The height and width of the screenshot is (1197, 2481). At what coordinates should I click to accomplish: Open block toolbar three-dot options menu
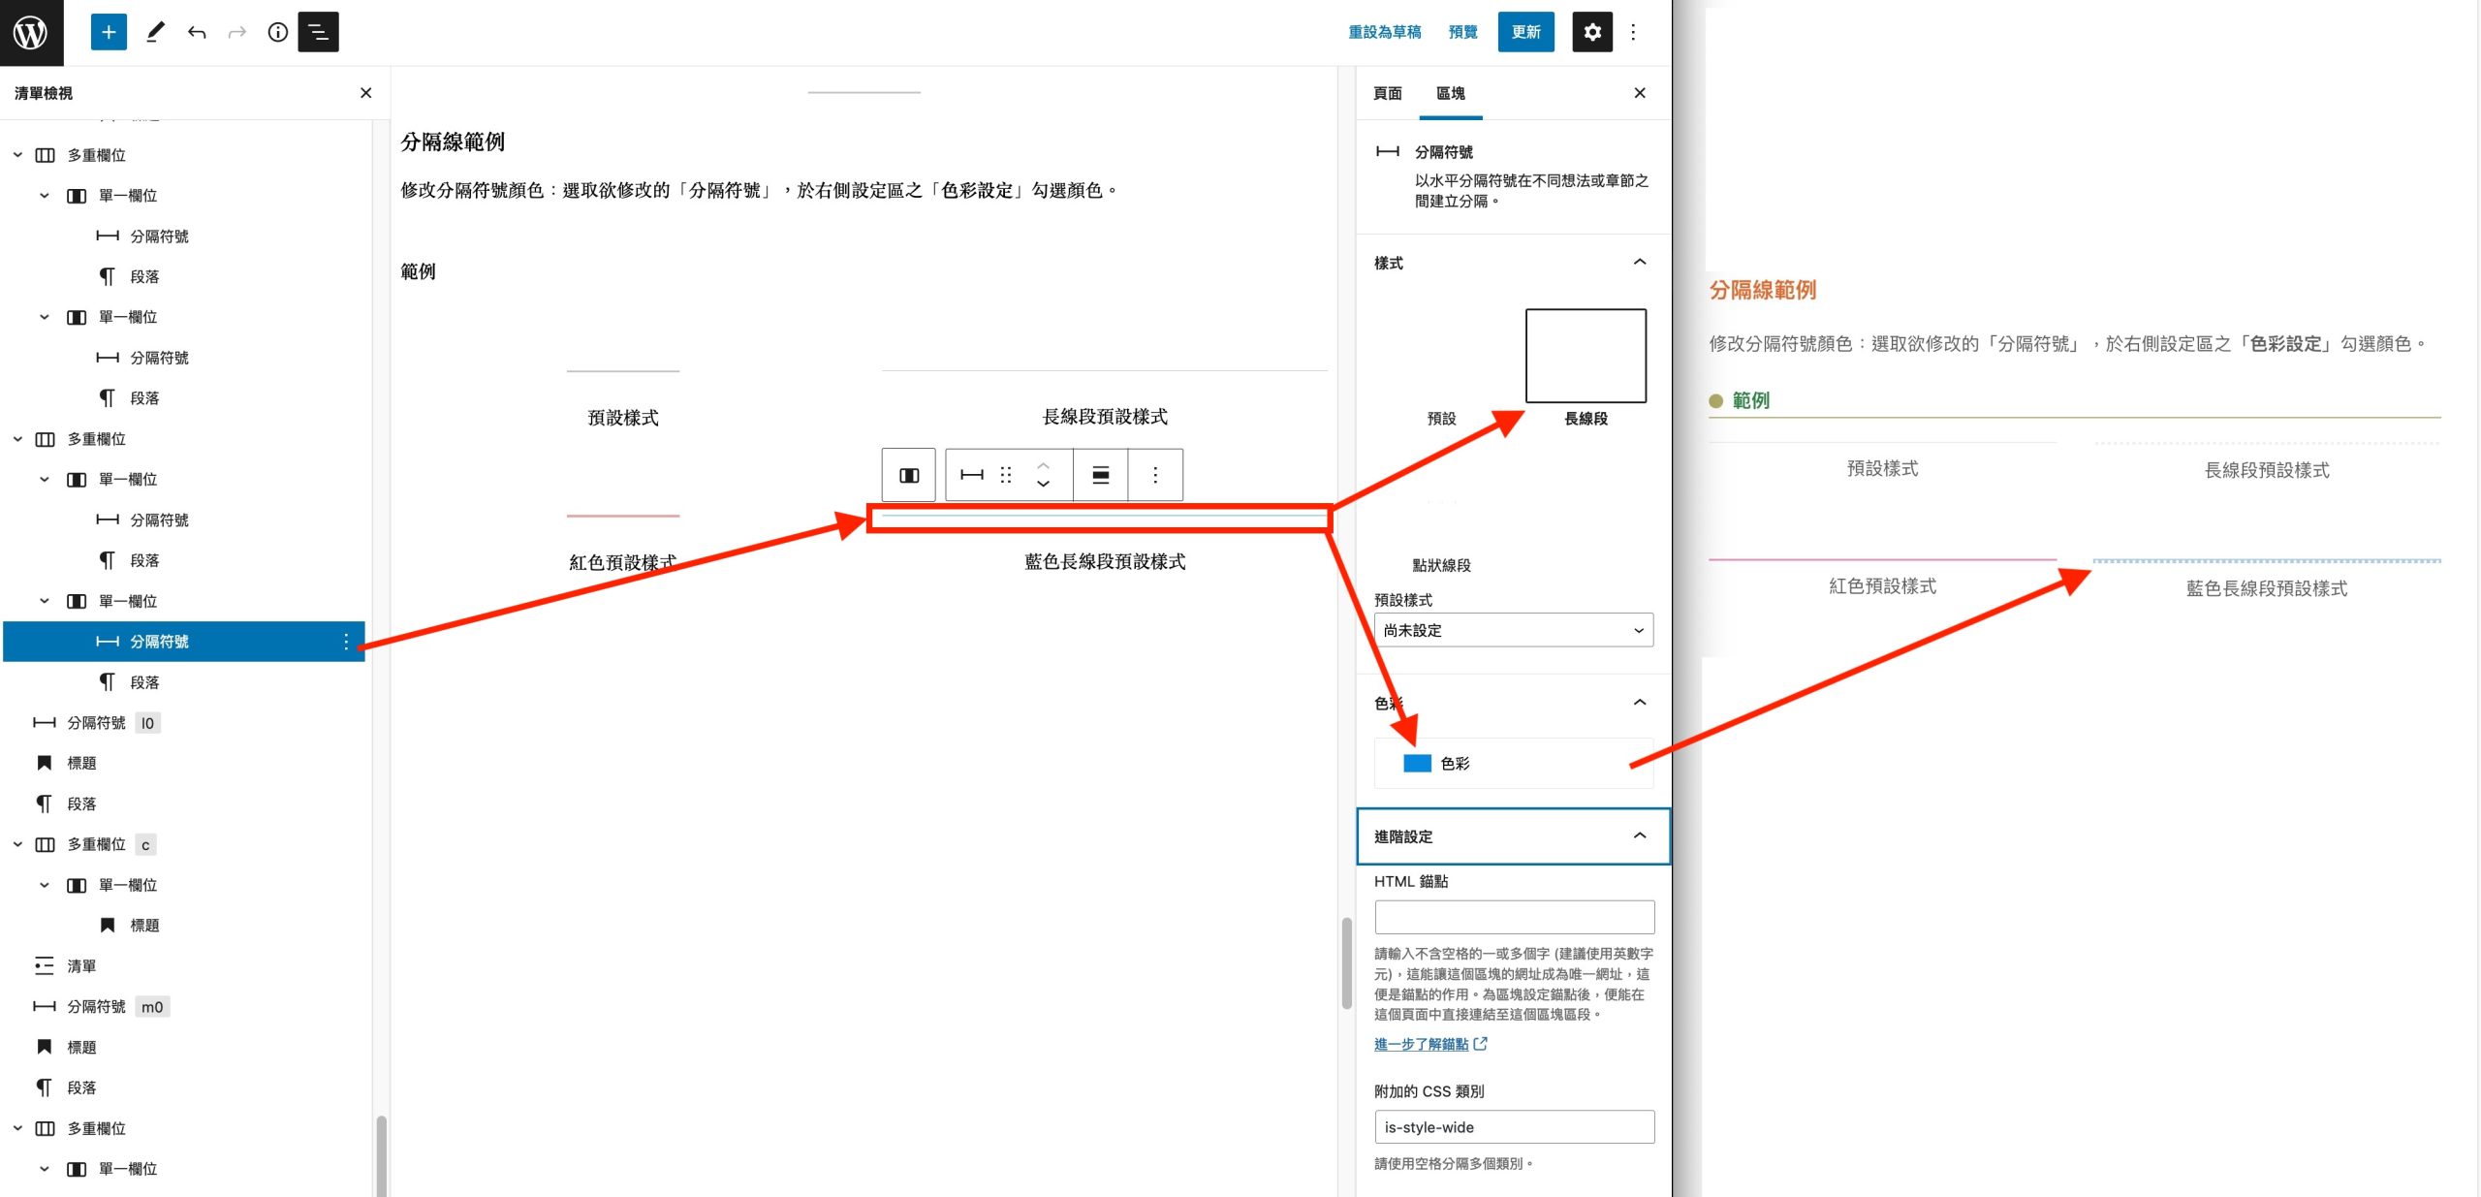pyautogui.click(x=1155, y=475)
